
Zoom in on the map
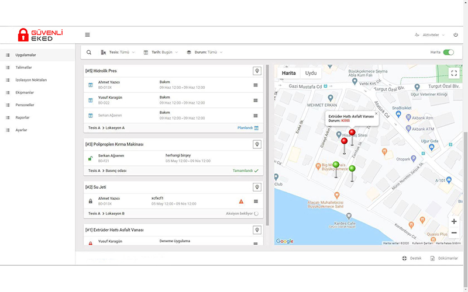point(453,221)
